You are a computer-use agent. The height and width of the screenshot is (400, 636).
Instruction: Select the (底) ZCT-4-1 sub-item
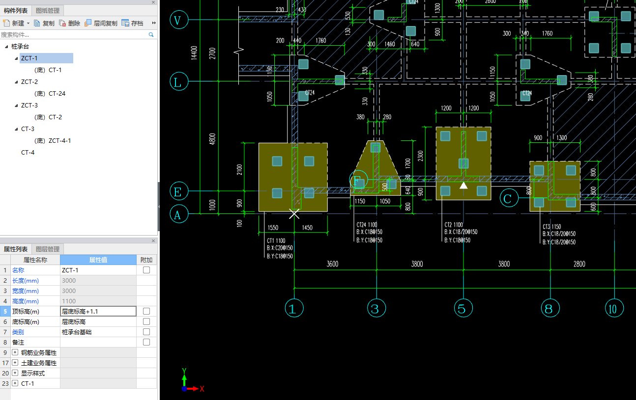pyautogui.click(x=53, y=141)
